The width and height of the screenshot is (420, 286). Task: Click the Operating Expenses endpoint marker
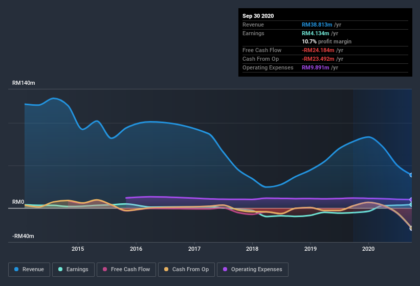(411, 199)
